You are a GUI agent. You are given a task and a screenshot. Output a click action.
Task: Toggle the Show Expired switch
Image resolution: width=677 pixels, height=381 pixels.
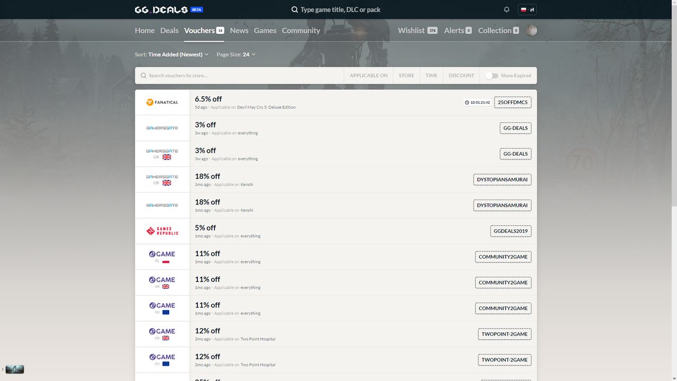492,76
